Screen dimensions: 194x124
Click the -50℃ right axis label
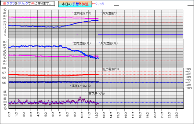tap(188, 74)
